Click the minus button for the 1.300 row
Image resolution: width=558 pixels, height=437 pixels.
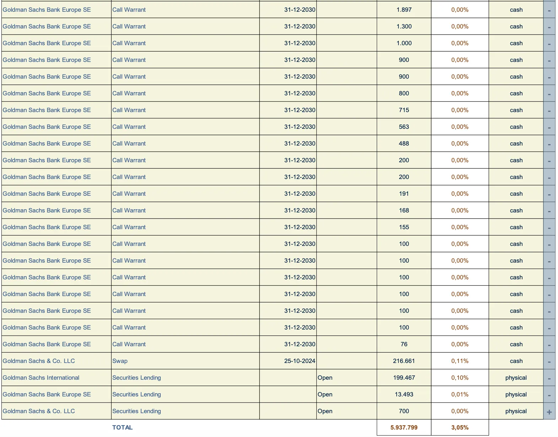[x=549, y=27]
